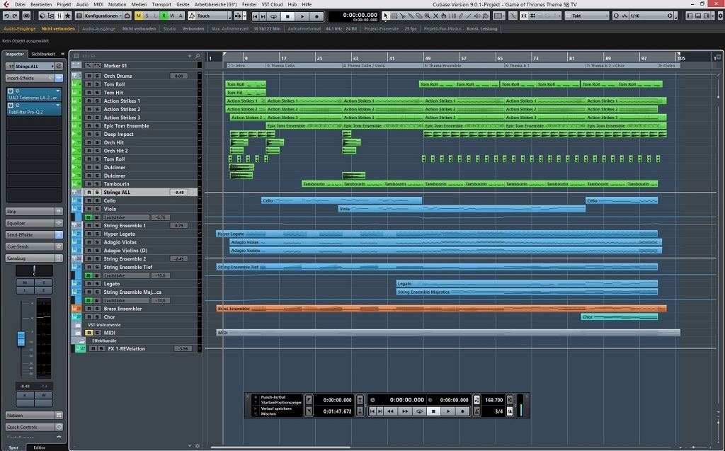Open the MixConsole faders icon in toolbar
725x451 pixels.
coord(59,16)
